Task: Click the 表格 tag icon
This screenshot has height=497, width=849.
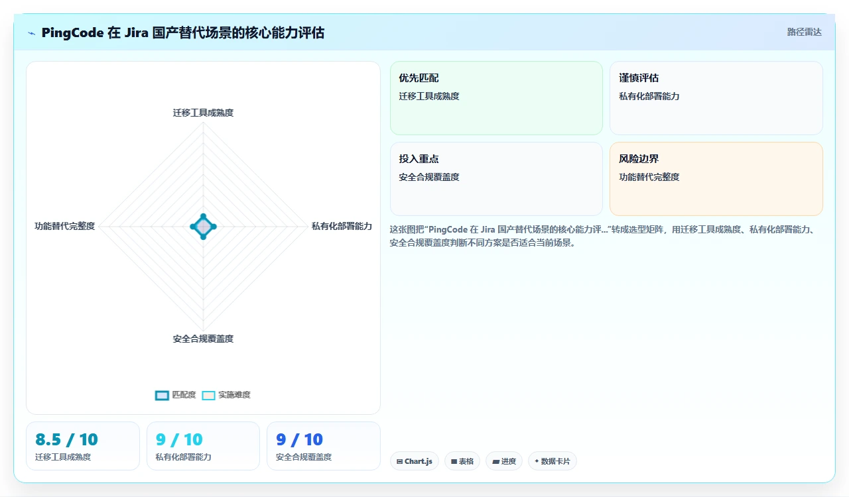Action: [x=454, y=461]
